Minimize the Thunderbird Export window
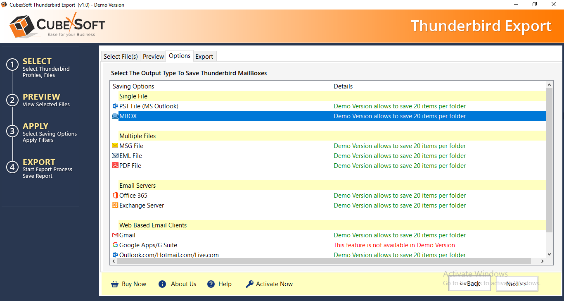The image size is (564, 301). 516,5
